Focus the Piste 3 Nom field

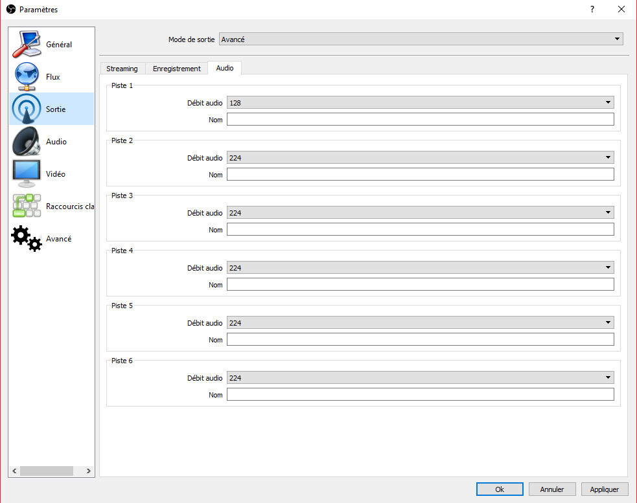point(420,229)
